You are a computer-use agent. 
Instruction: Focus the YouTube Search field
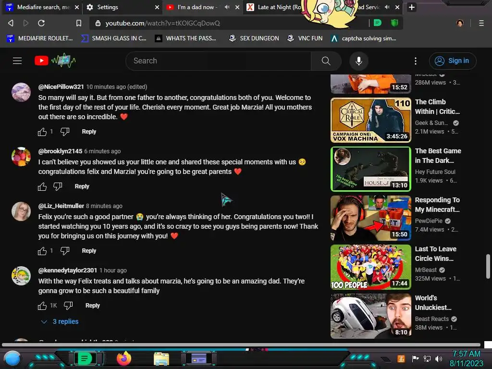219,61
